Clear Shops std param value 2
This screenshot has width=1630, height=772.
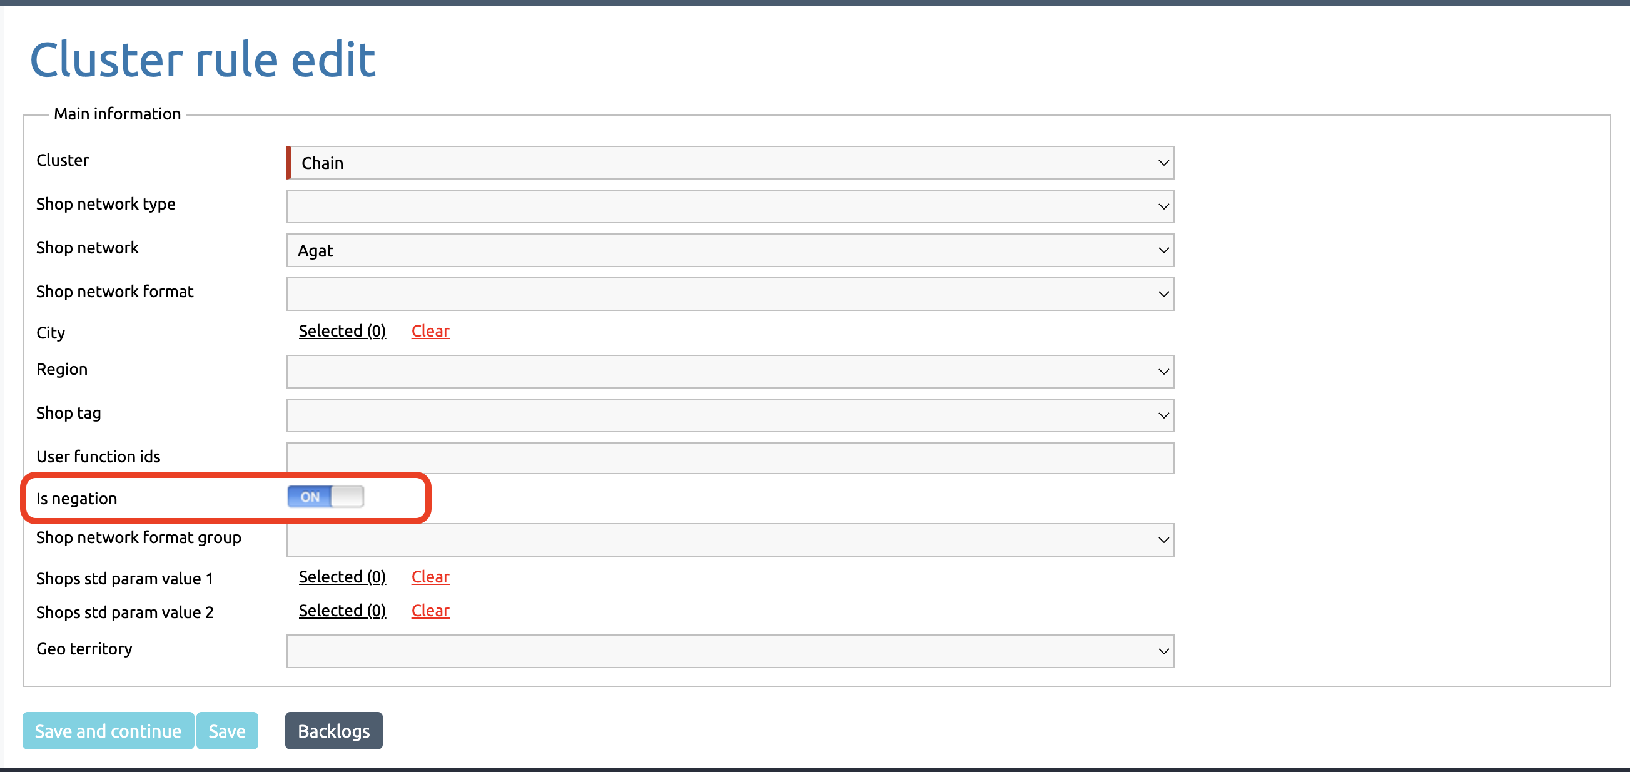coord(430,611)
